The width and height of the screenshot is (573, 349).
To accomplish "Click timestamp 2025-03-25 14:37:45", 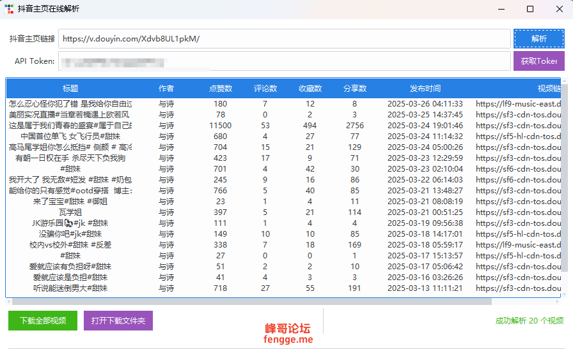I will point(425,114).
